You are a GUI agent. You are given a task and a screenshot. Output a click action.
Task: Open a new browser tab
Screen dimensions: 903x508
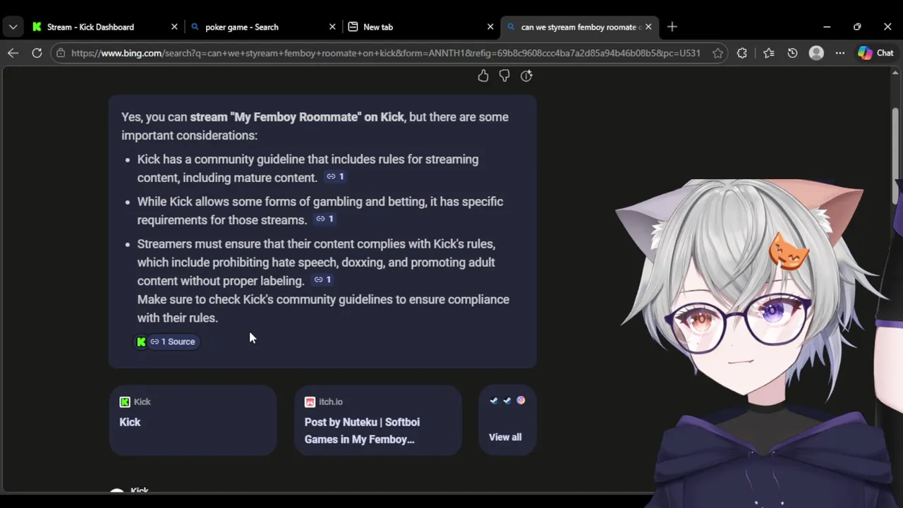pos(672,27)
